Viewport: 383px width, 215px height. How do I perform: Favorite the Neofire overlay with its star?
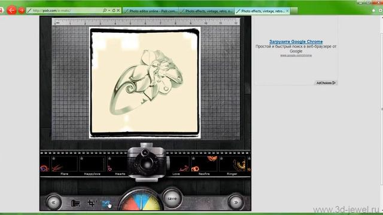tap(193, 158)
